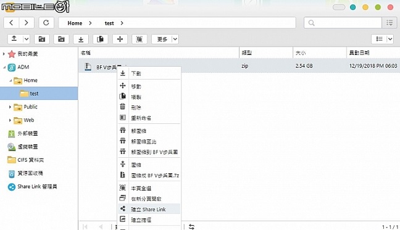Expand the Web folder tree node
This screenshot has height=230, width=400.
[10, 120]
